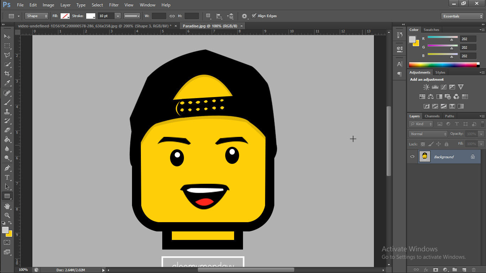The image size is (486, 273).
Task: Open the Filter menu
Action: coord(114,5)
